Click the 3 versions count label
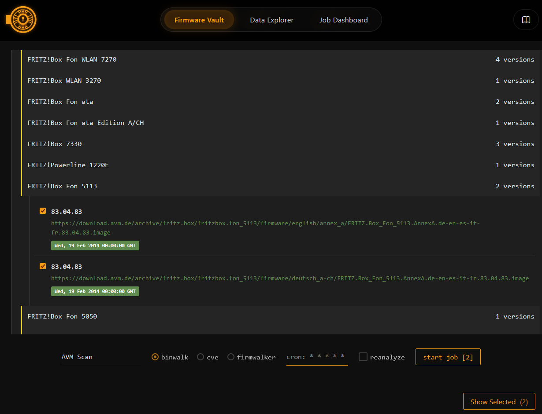The width and height of the screenshot is (542, 414). tap(515, 144)
